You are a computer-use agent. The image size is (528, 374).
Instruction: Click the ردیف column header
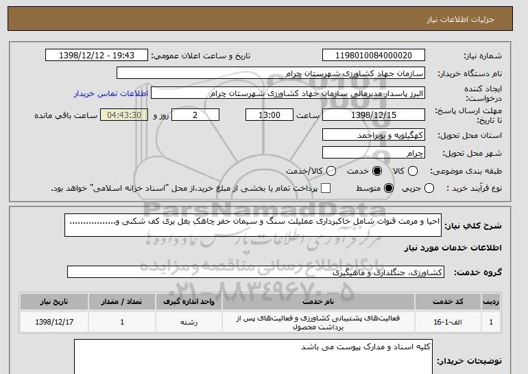(x=491, y=301)
